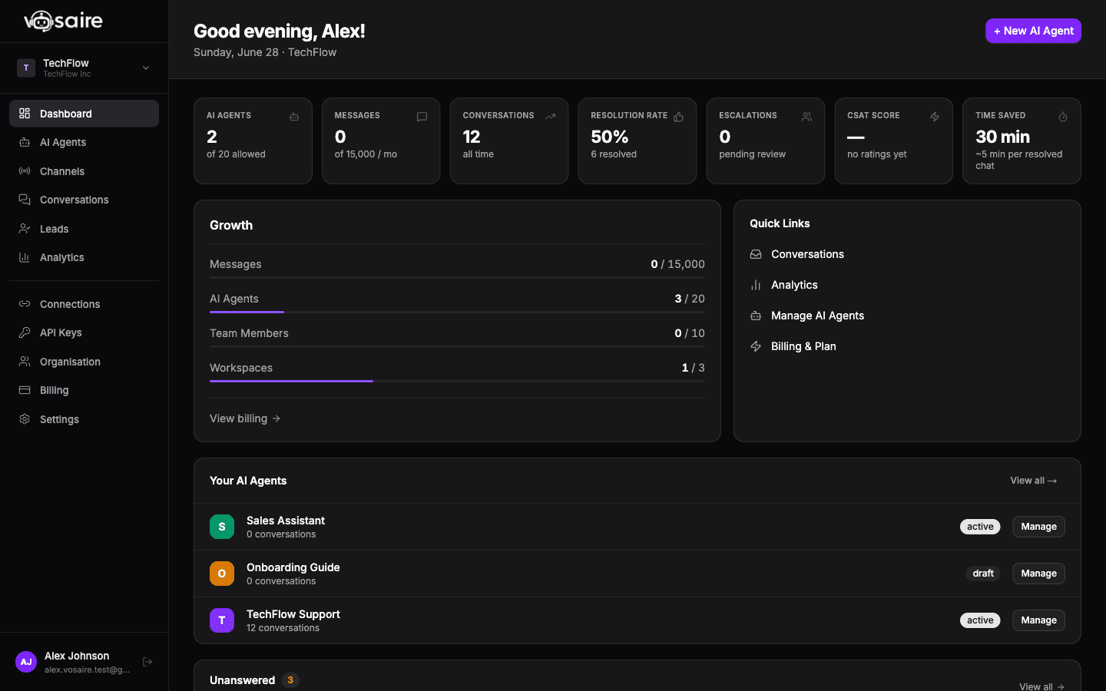This screenshot has width=1106, height=691.
Task: Open Settings in the sidebar
Action: [84, 419]
